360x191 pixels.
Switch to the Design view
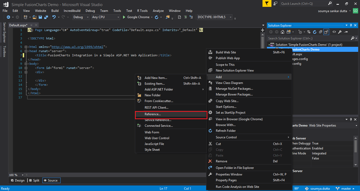[x=18, y=180]
